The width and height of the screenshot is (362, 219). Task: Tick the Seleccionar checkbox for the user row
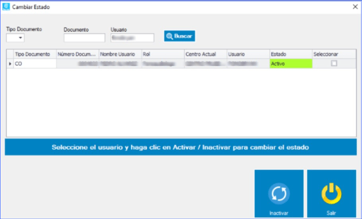(x=334, y=63)
